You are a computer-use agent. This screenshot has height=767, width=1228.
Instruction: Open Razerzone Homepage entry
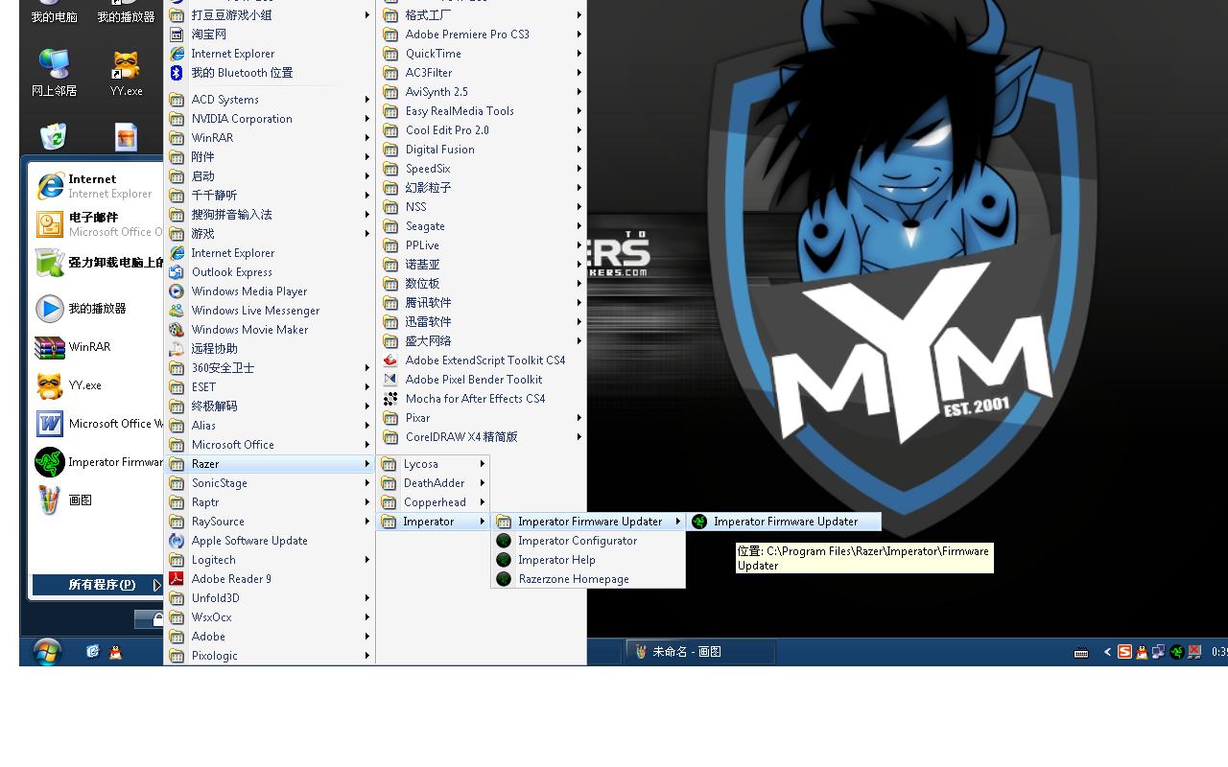pyautogui.click(x=588, y=579)
